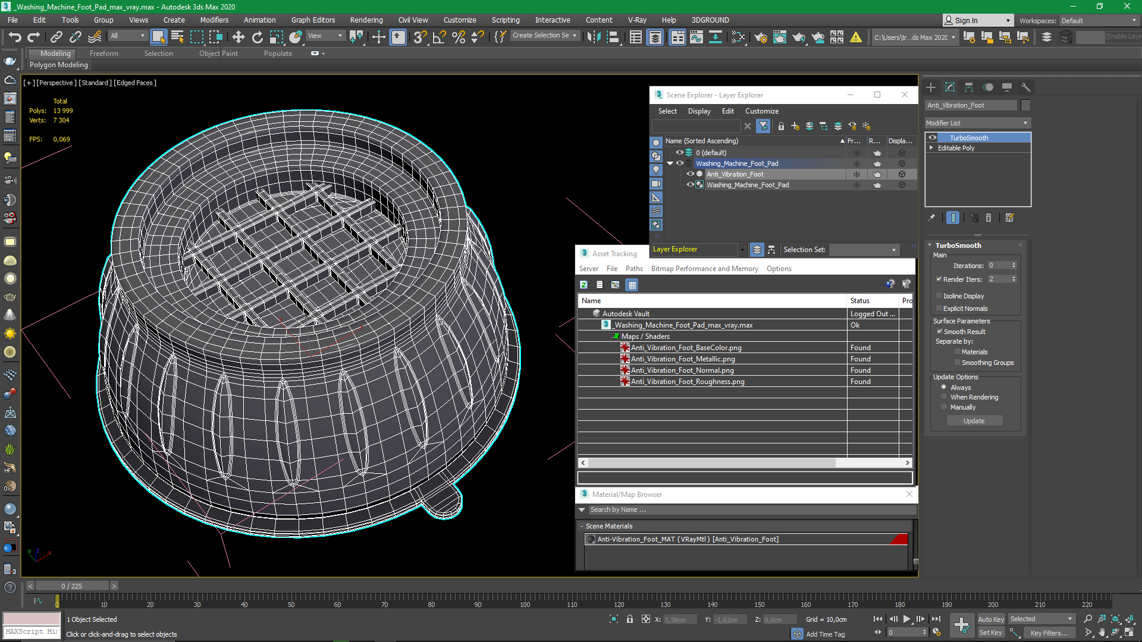Open the Schematic View icon

(738, 37)
